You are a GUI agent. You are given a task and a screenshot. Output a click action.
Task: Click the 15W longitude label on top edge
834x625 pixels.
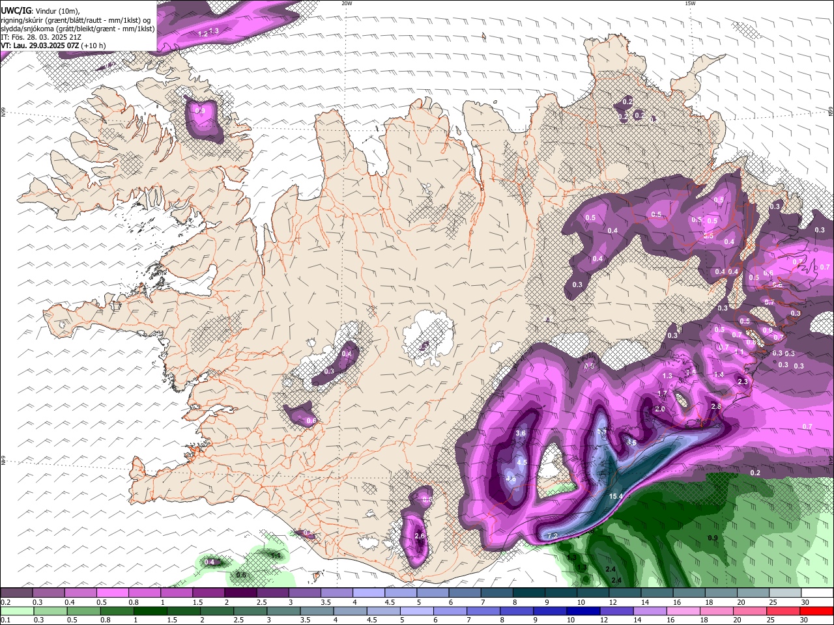click(690, 3)
